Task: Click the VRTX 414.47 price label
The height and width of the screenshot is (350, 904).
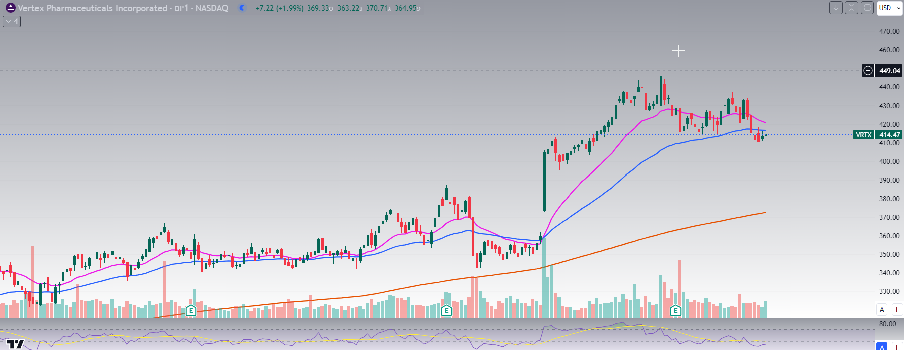Action: click(878, 135)
